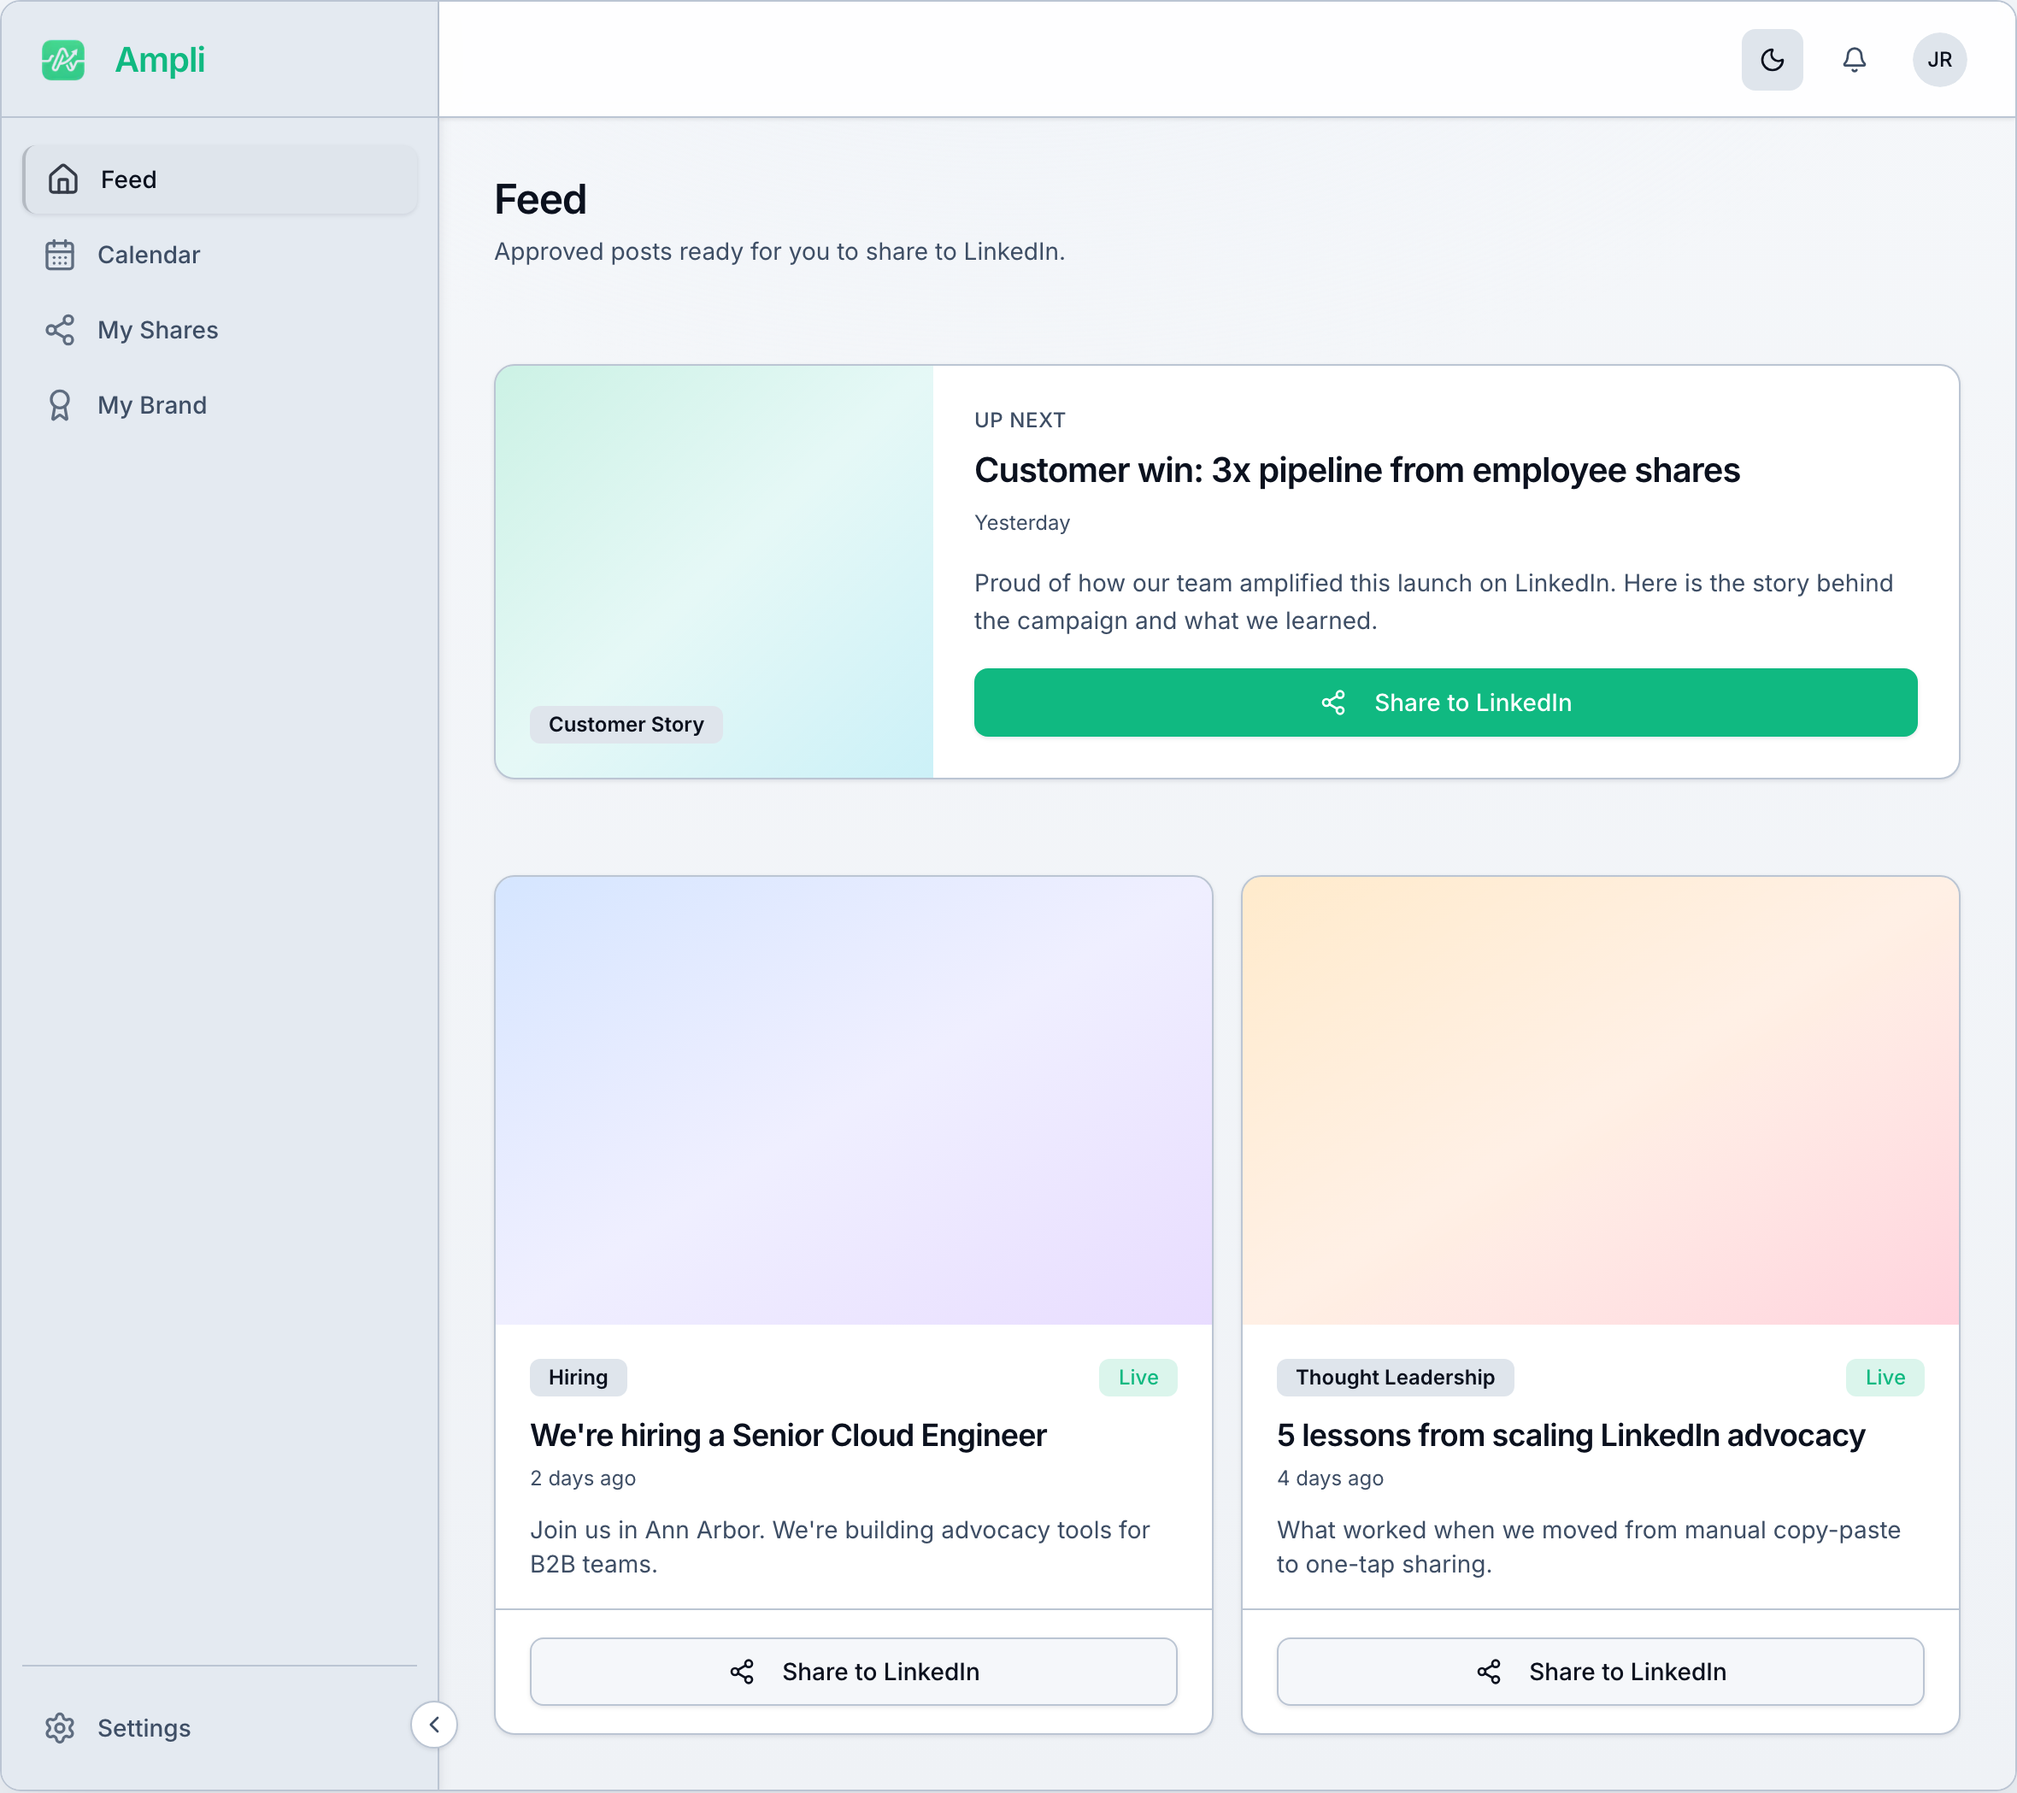Click the Hiring category badge
This screenshot has height=1793, width=2017.
coord(579,1378)
